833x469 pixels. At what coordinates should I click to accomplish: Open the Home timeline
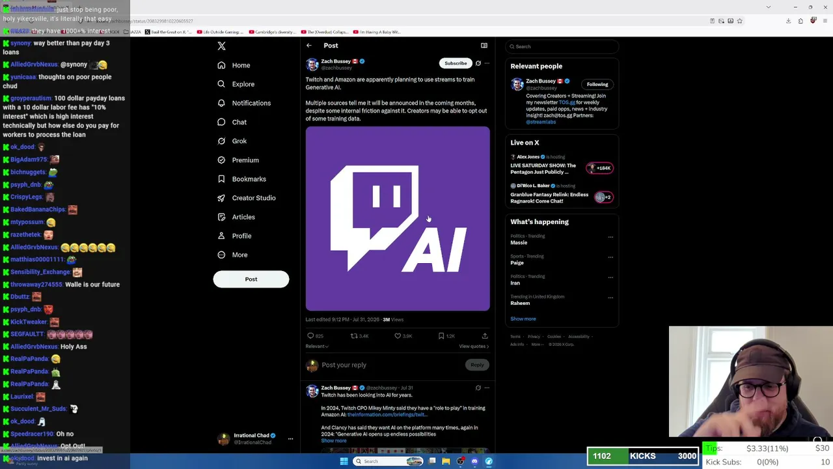pyautogui.click(x=234, y=65)
